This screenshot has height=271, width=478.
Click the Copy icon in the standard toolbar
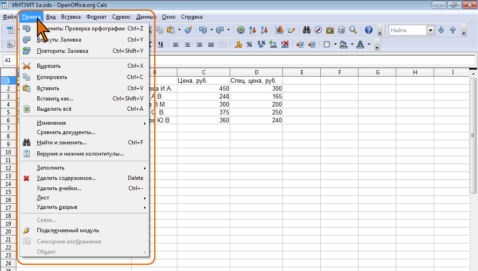(159, 30)
